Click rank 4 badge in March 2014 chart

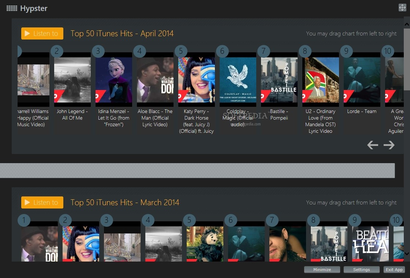pyautogui.click(x=148, y=220)
